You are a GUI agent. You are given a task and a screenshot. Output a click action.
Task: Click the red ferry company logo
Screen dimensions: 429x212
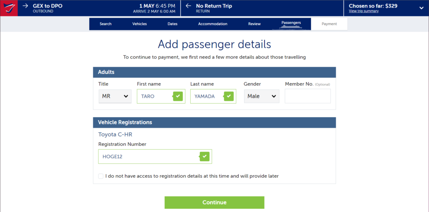(9, 8)
